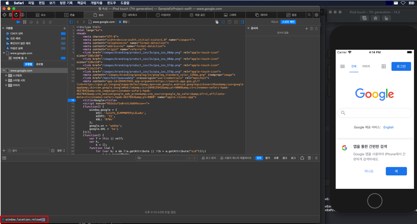Collapse the 감시식 section

click(248, 28)
